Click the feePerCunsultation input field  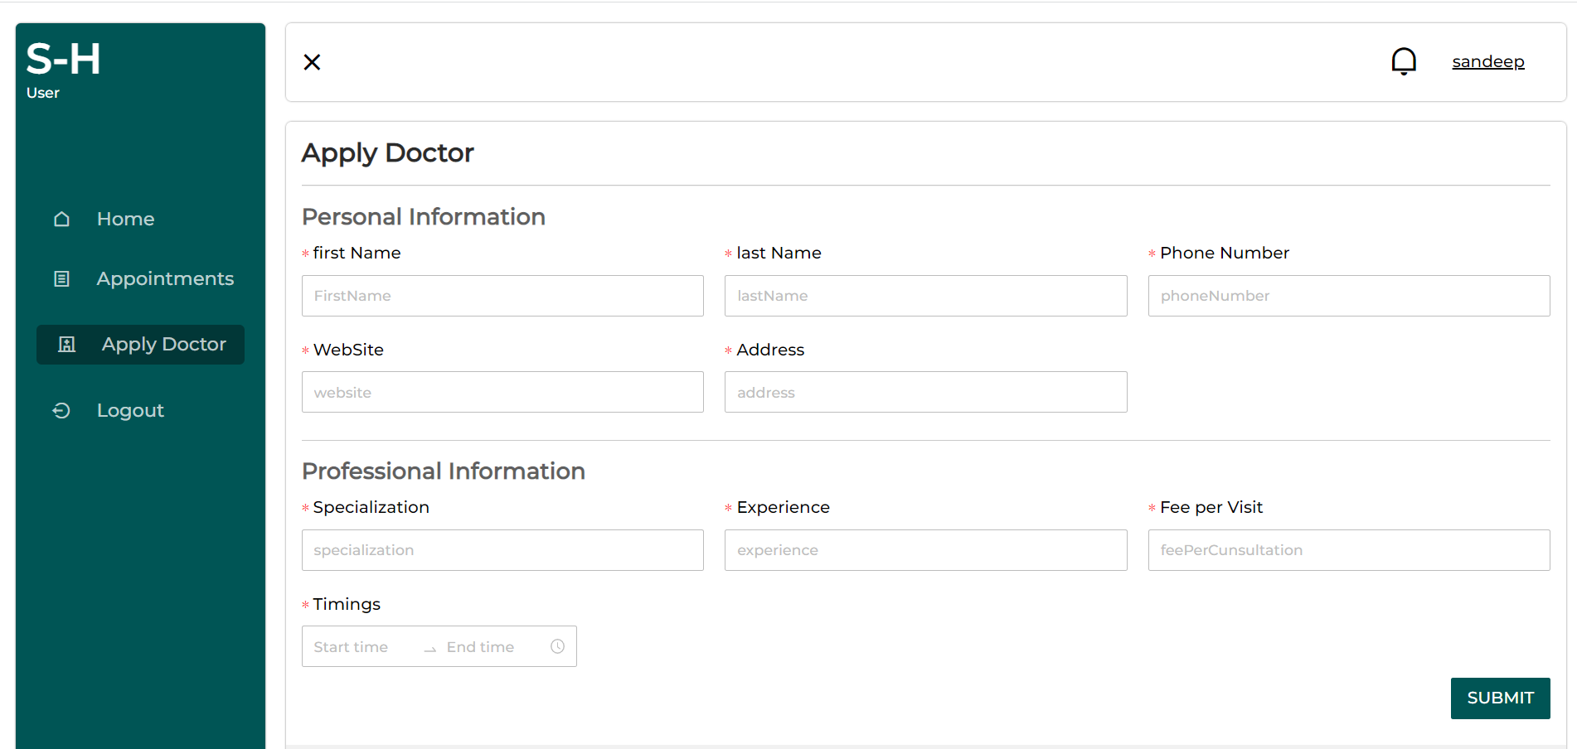coord(1349,550)
